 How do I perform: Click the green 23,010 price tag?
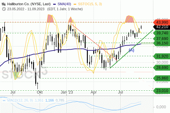pyautogui.click(x=161, y=91)
